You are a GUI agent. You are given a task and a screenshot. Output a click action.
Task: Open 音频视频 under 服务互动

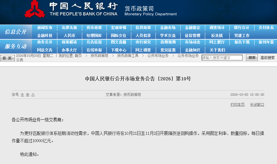tap(168, 42)
